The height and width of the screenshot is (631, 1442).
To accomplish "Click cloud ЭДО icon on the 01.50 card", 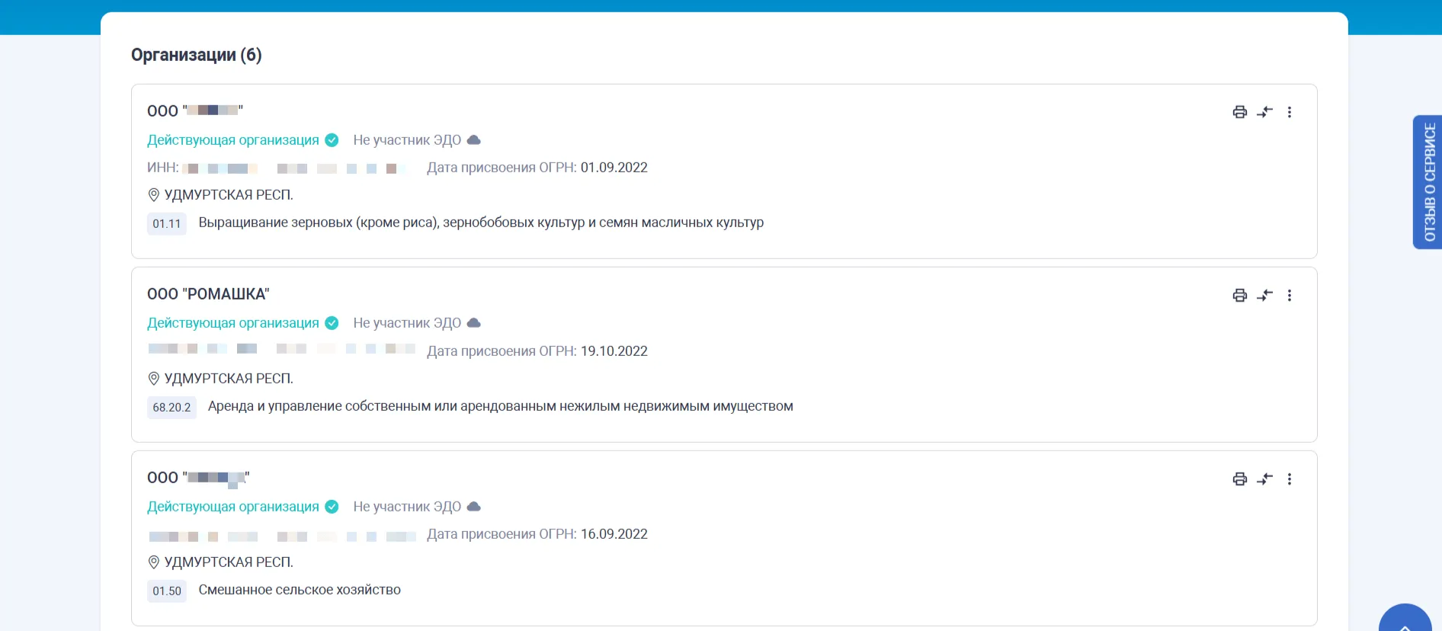I will pyautogui.click(x=474, y=507).
